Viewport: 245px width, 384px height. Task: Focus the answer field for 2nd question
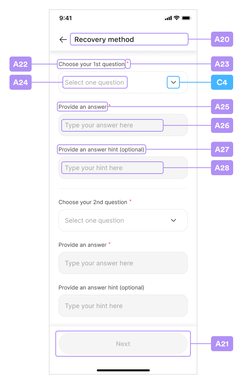123,263
